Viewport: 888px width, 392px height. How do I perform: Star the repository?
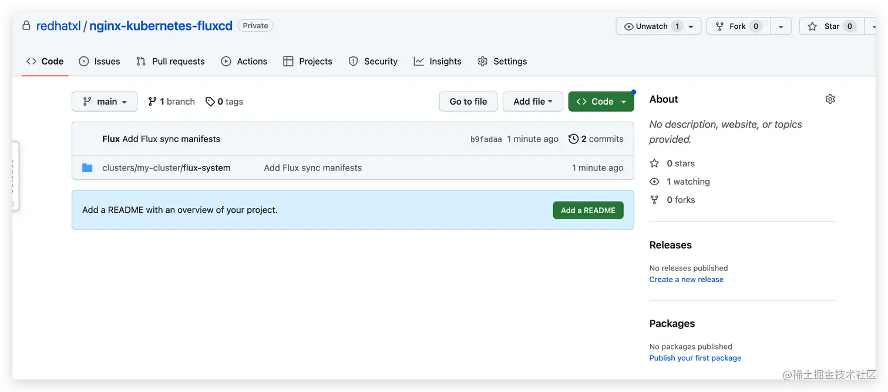pos(832,26)
